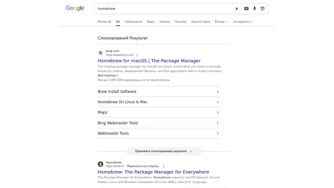Switch to the Новини tab
334x188 pixels.
point(165,21)
